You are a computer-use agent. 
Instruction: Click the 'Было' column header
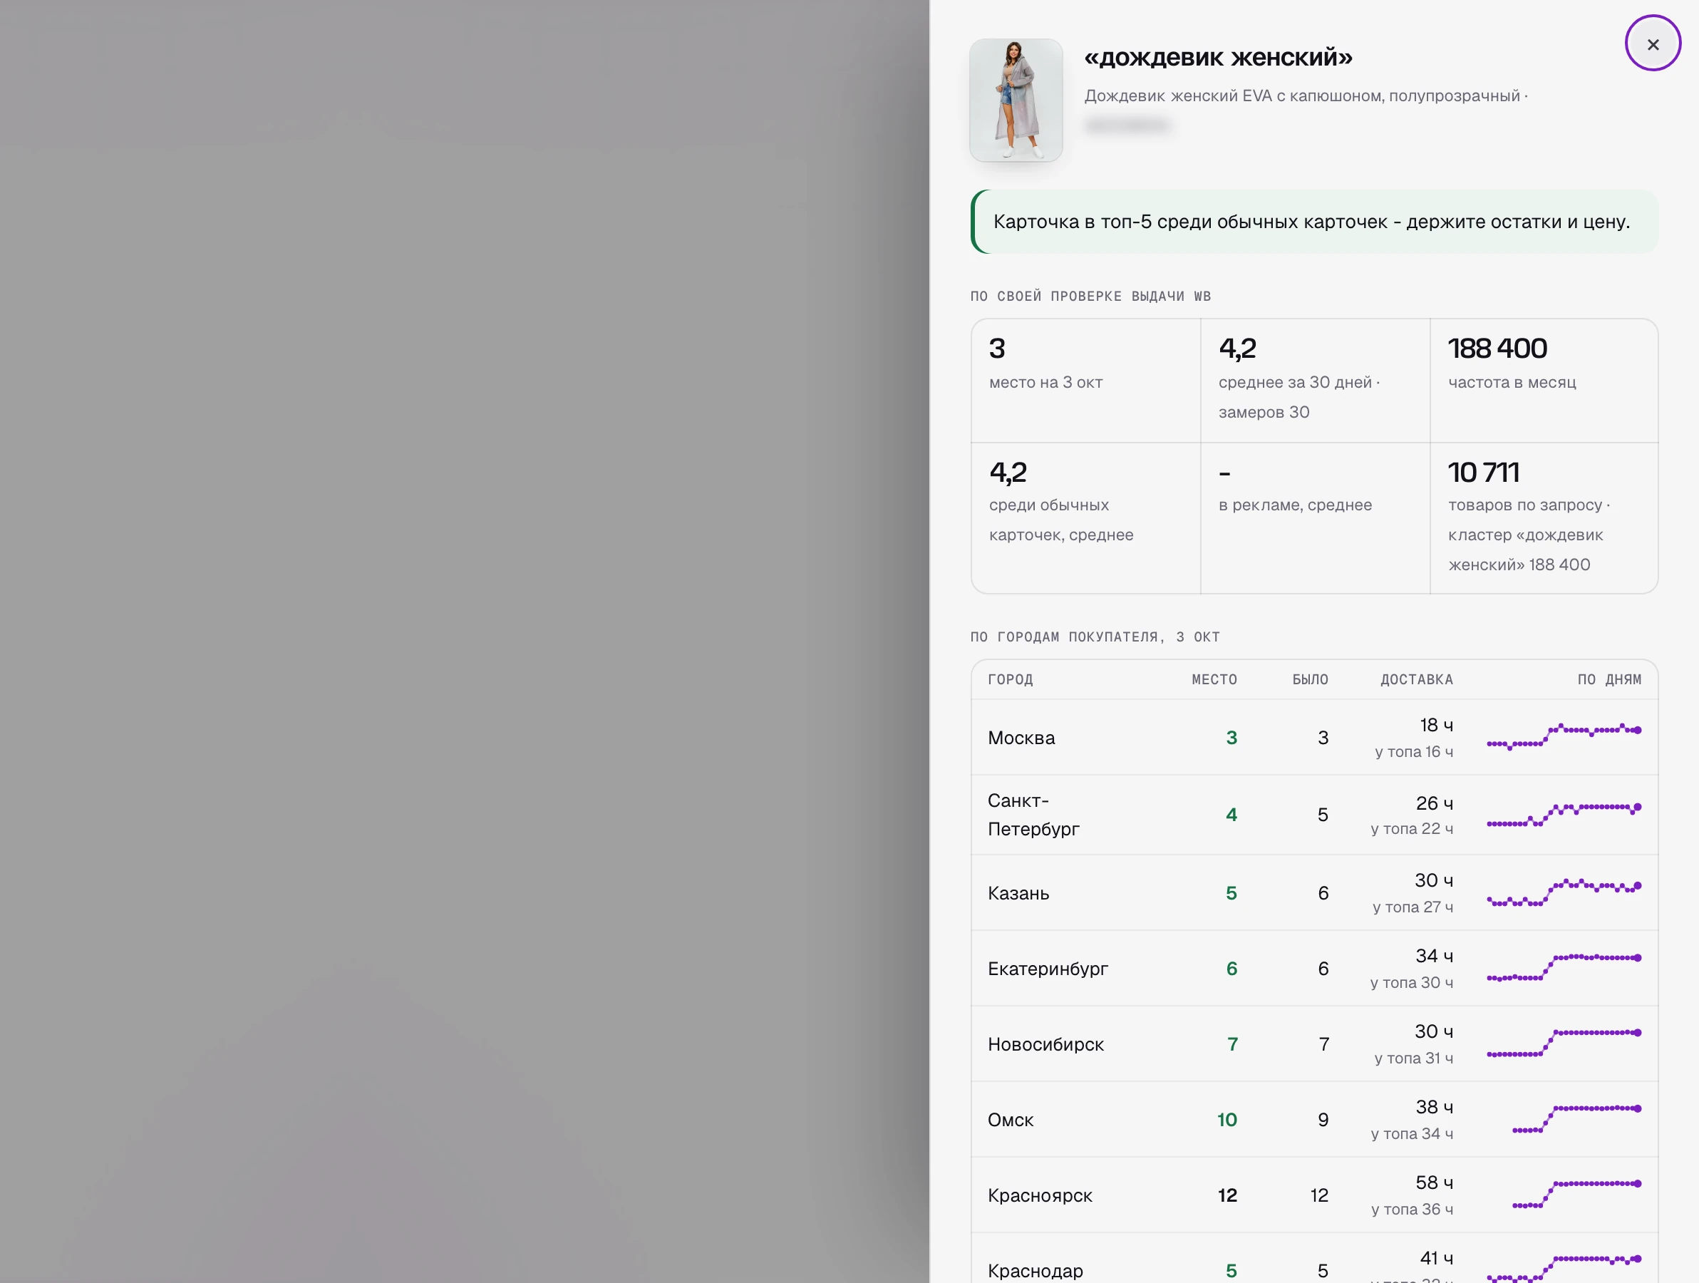point(1310,679)
